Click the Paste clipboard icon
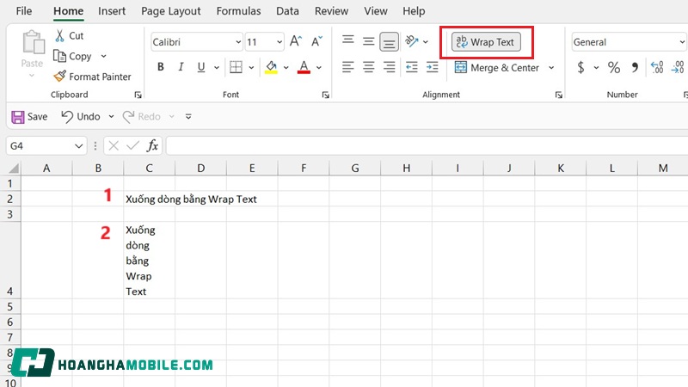The width and height of the screenshot is (688, 387). pos(33,42)
